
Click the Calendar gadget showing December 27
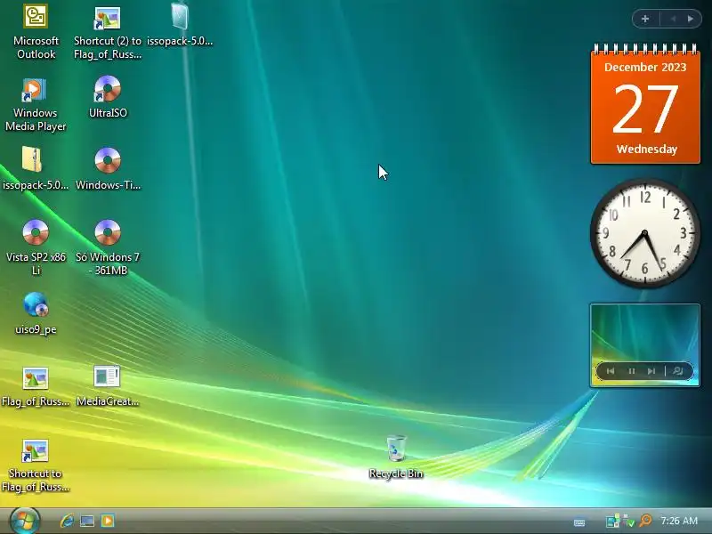click(x=645, y=103)
